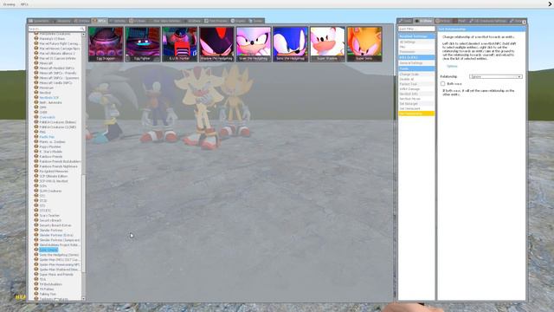Select the Nextbots SCP category
Image resolution: width=554 pixels, height=312 pixels.
(48, 98)
